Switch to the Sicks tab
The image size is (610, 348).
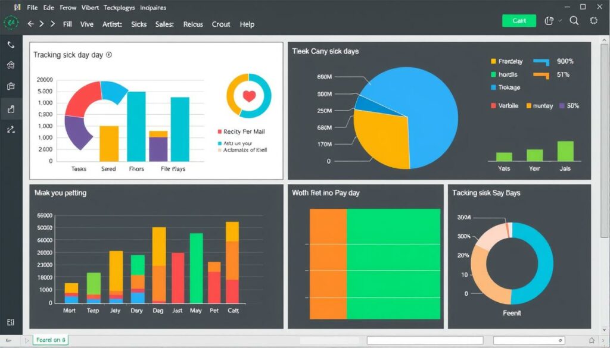click(x=139, y=24)
